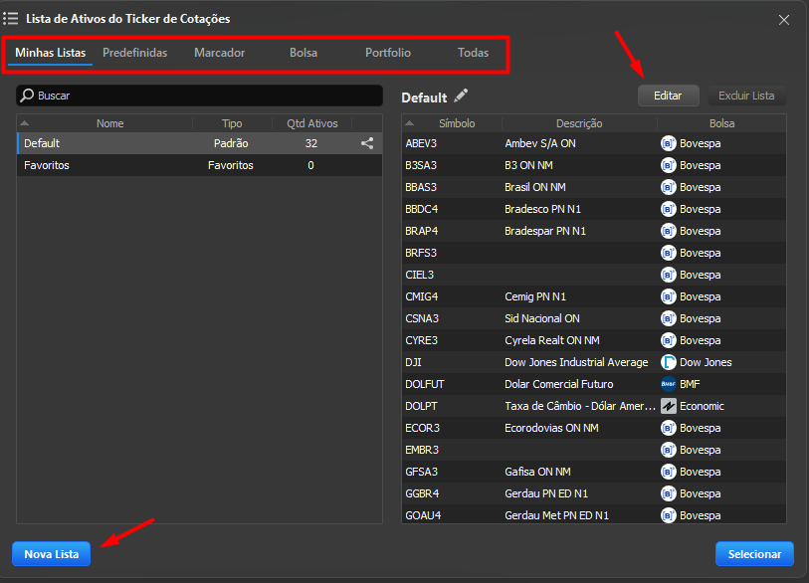This screenshot has height=583, width=809.
Task: Close the Lista de Ativos dialog
Action: point(784,20)
